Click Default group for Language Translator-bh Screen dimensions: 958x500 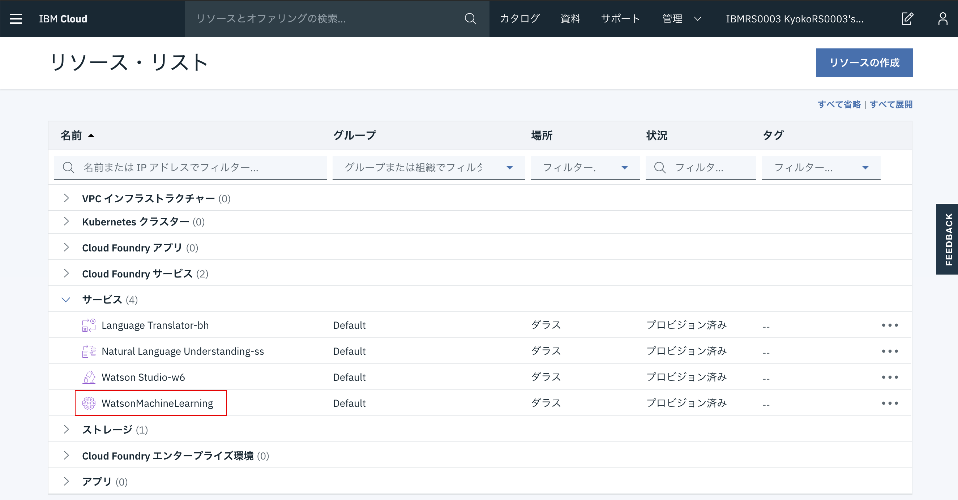349,325
